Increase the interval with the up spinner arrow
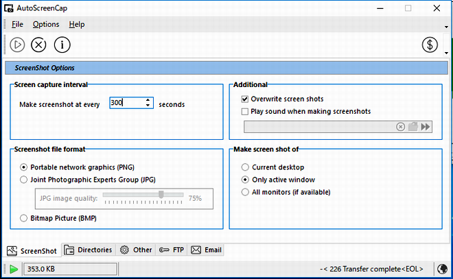 tap(148, 100)
